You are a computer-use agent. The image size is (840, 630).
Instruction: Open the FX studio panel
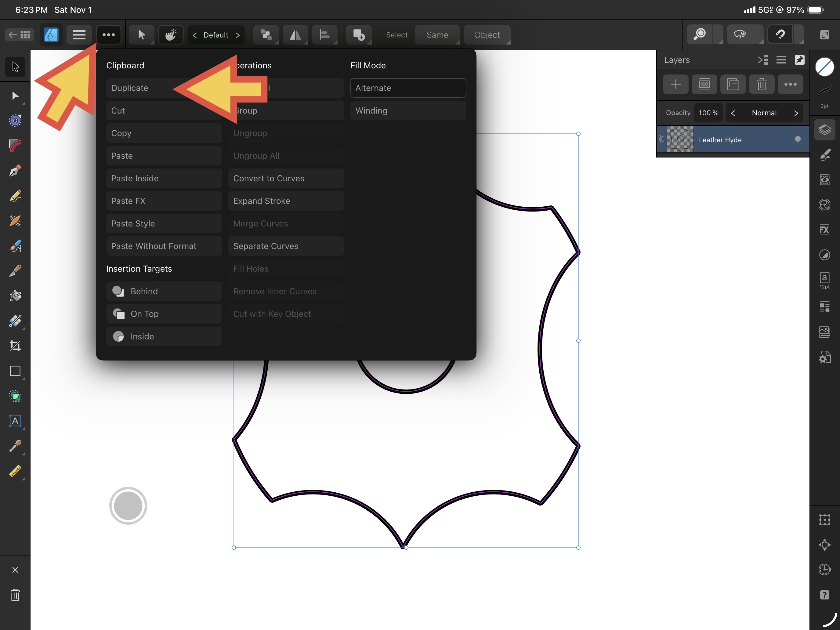click(824, 230)
